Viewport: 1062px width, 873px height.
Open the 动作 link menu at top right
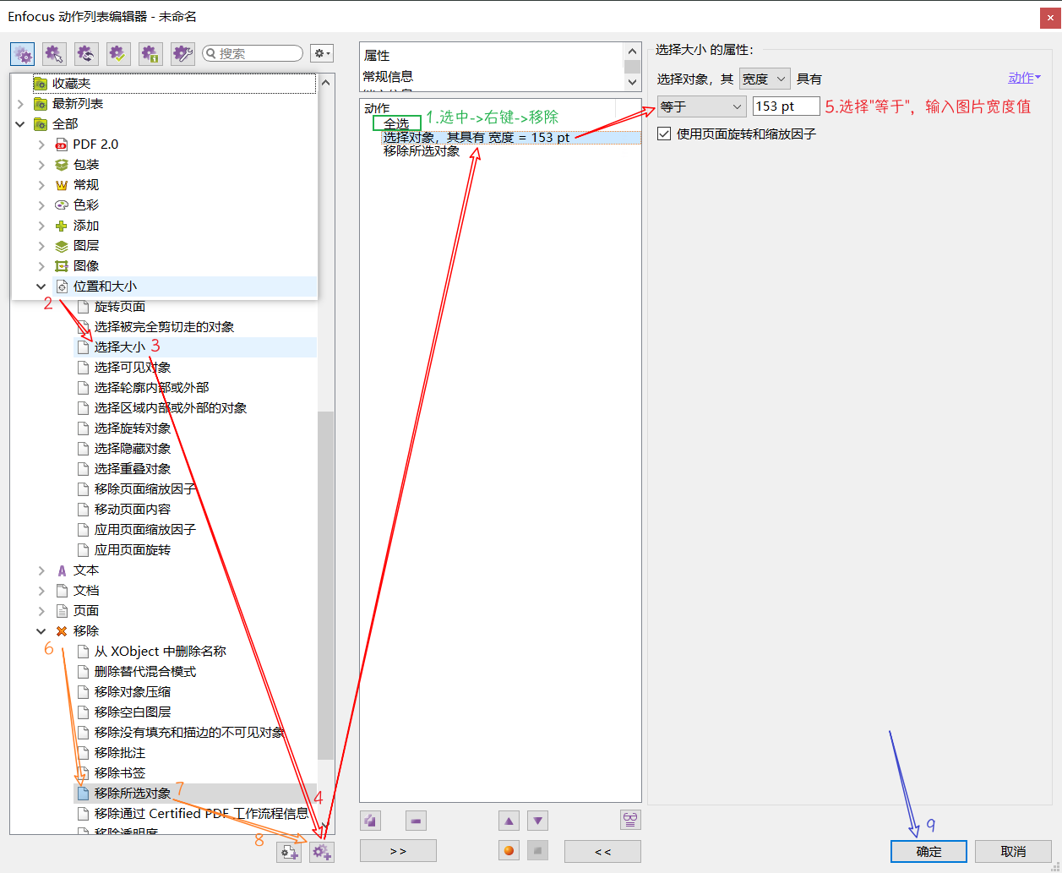(x=1024, y=78)
